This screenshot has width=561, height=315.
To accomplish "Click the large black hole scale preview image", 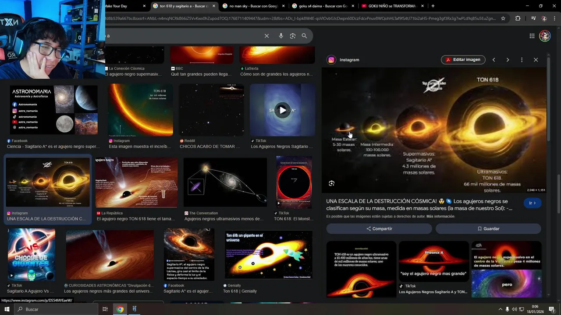I will coord(434,130).
